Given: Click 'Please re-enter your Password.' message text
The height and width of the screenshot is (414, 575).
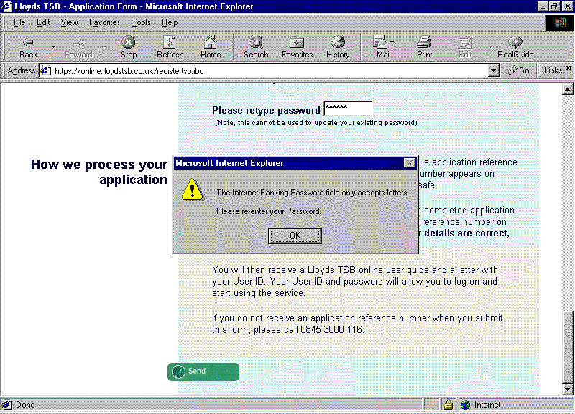Looking at the screenshot, I should [268, 211].
